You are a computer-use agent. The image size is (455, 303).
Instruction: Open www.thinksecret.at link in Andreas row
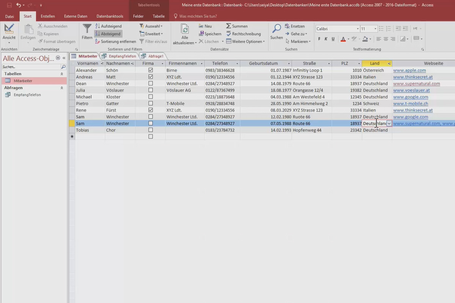click(x=413, y=77)
